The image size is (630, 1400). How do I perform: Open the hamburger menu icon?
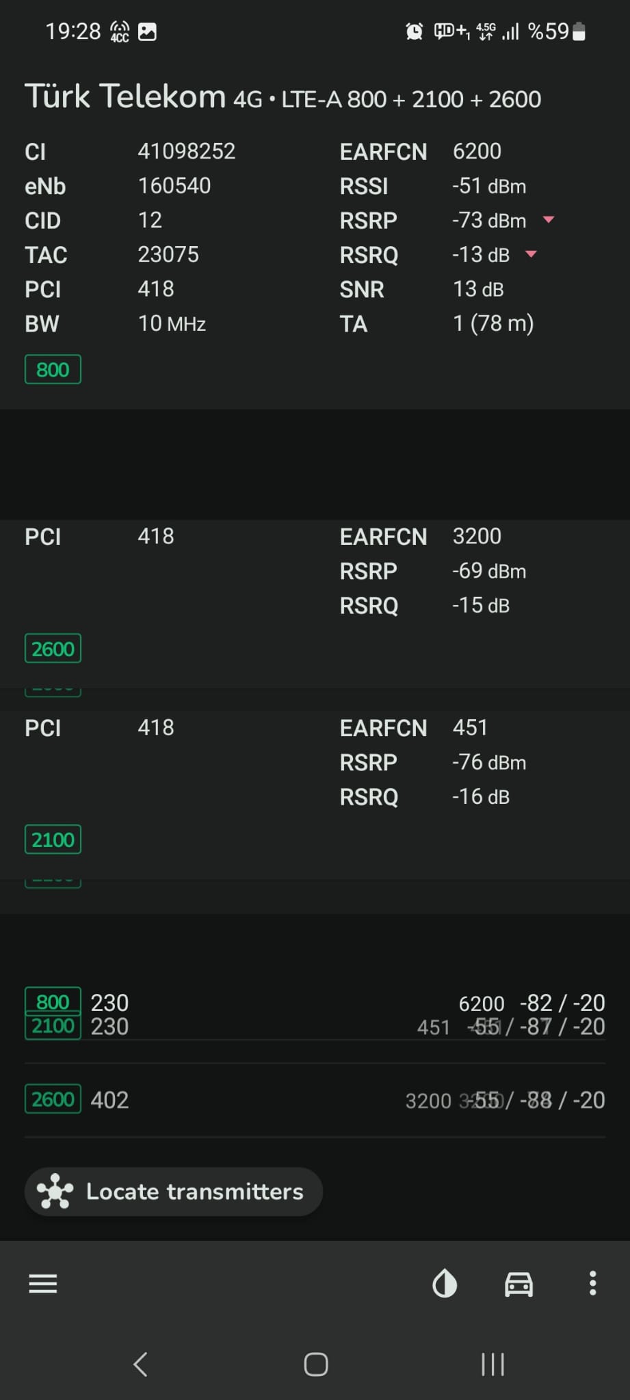point(42,1284)
